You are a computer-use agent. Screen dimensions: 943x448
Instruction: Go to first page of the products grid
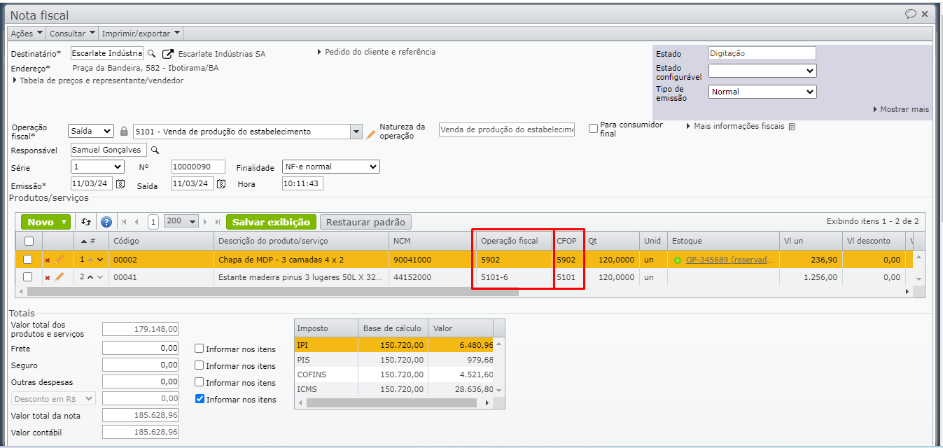[x=124, y=222]
